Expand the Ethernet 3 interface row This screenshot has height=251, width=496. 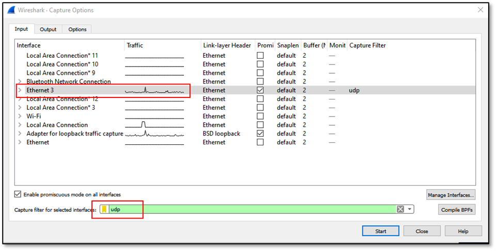[x=20, y=90]
